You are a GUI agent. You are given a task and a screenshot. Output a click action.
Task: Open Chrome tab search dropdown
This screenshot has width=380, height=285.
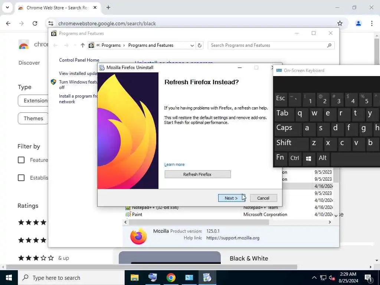[7, 7]
